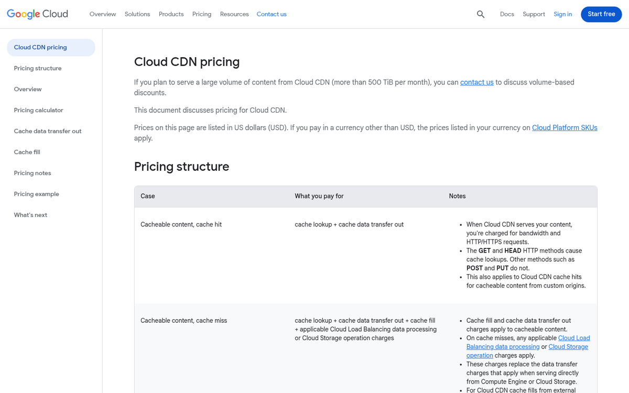Click the Cloud Platform SKUs link
The height and width of the screenshot is (393, 629).
pos(565,127)
